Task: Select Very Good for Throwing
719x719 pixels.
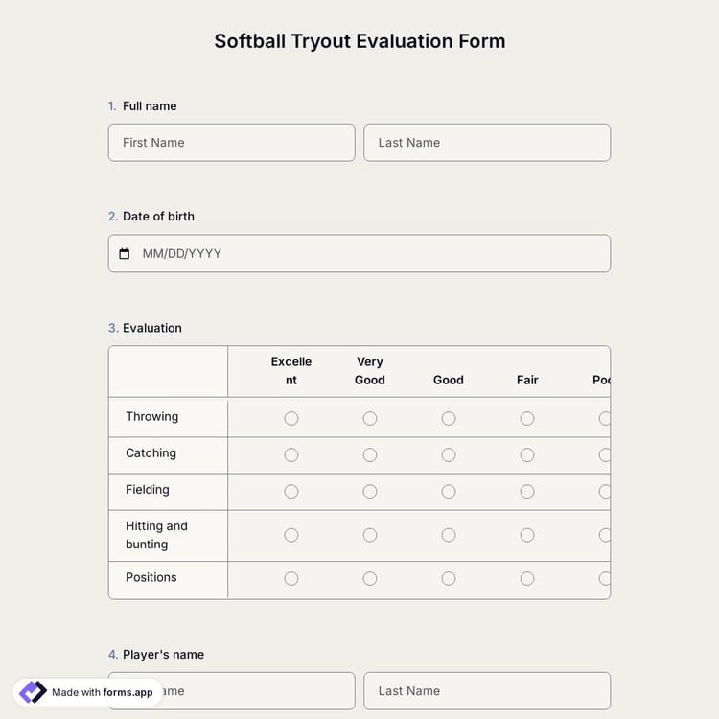Action: [x=370, y=418]
